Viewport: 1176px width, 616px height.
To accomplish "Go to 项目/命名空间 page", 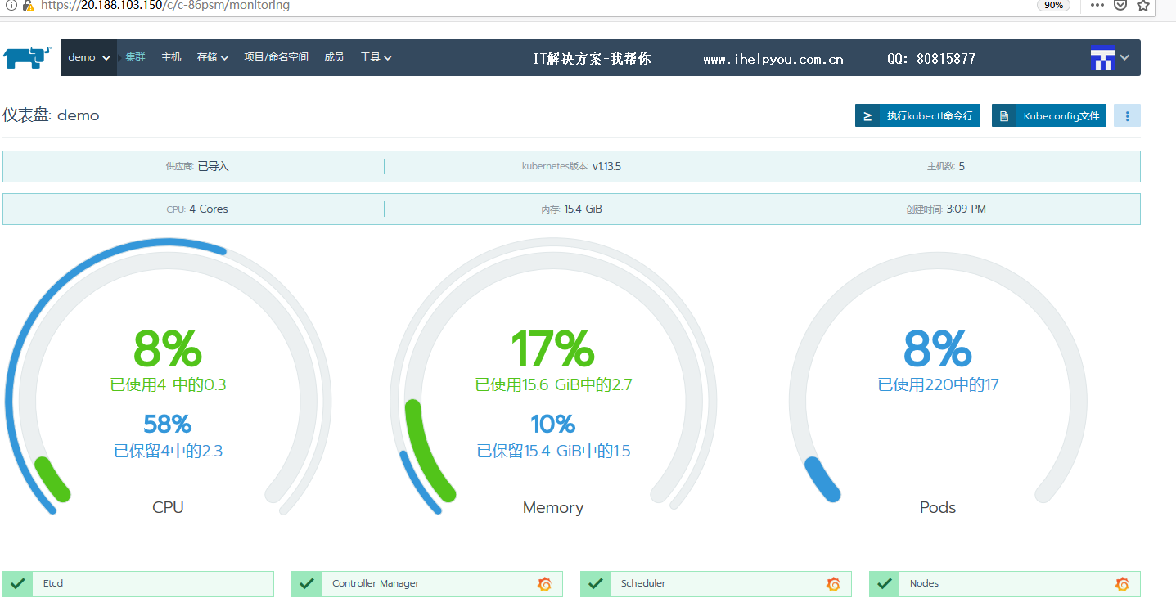I will [x=276, y=57].
